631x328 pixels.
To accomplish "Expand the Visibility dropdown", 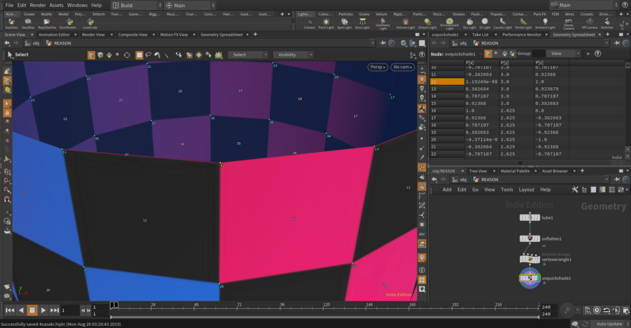I will click(293, 55).
